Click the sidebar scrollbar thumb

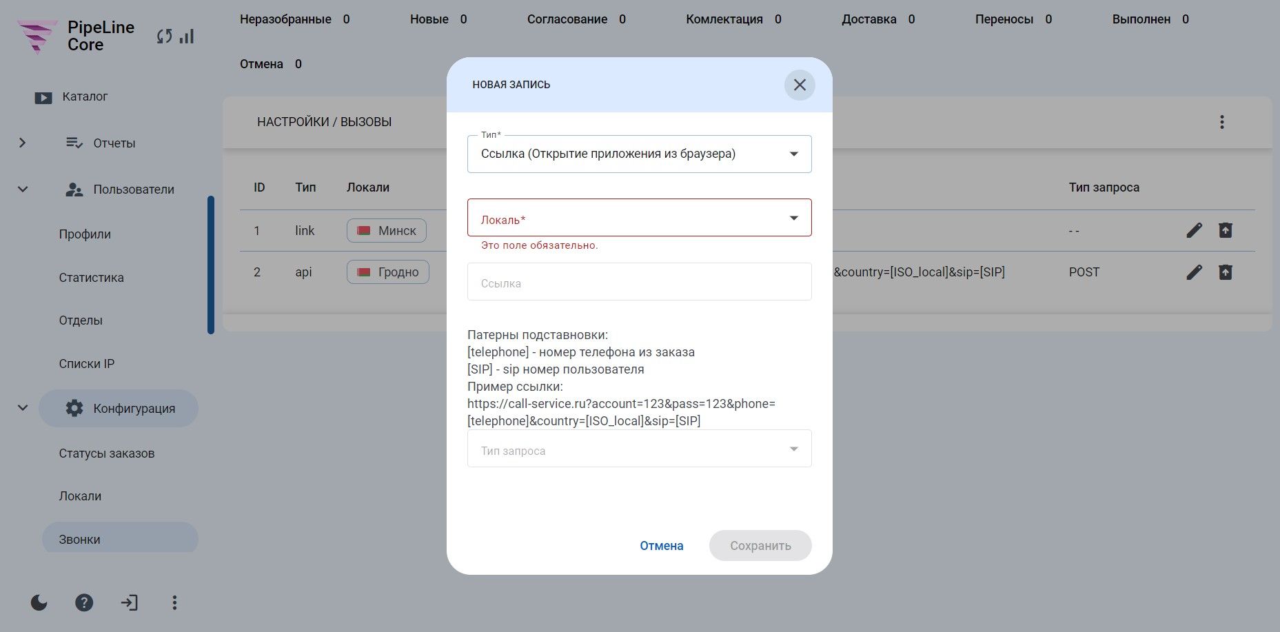(211, 265)
